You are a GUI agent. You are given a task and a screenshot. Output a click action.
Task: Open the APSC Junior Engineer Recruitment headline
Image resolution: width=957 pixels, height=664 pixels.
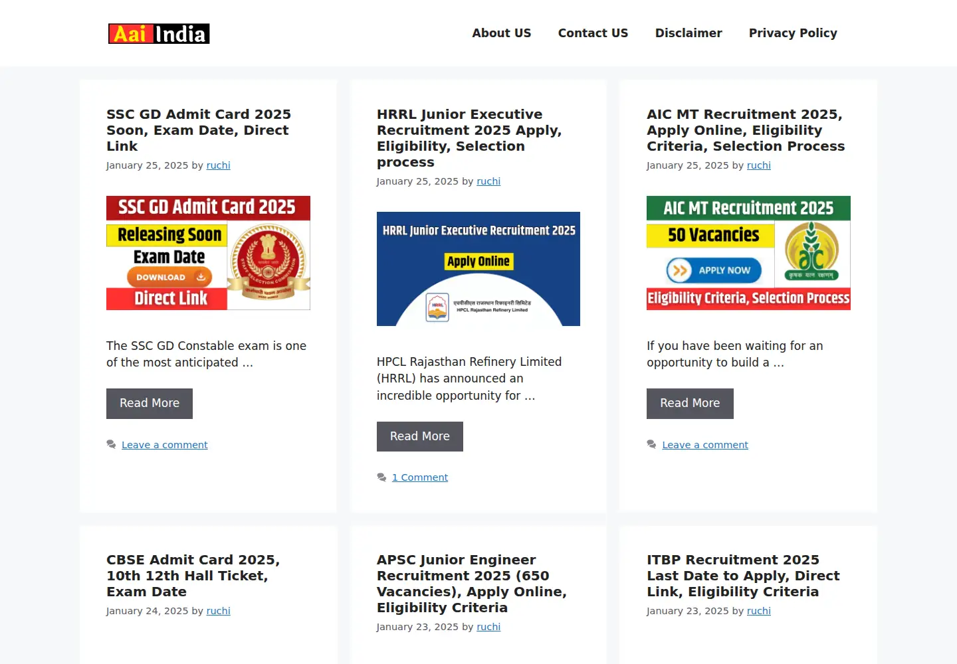[x=472, y=584]
